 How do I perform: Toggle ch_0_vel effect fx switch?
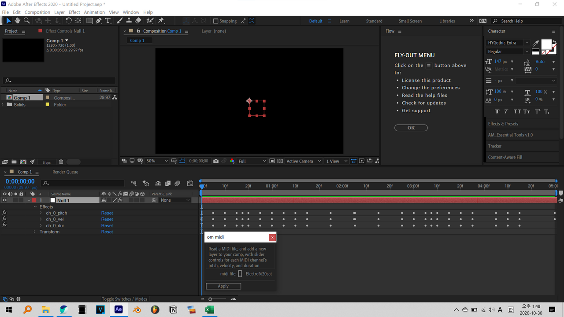click(4, 219)
